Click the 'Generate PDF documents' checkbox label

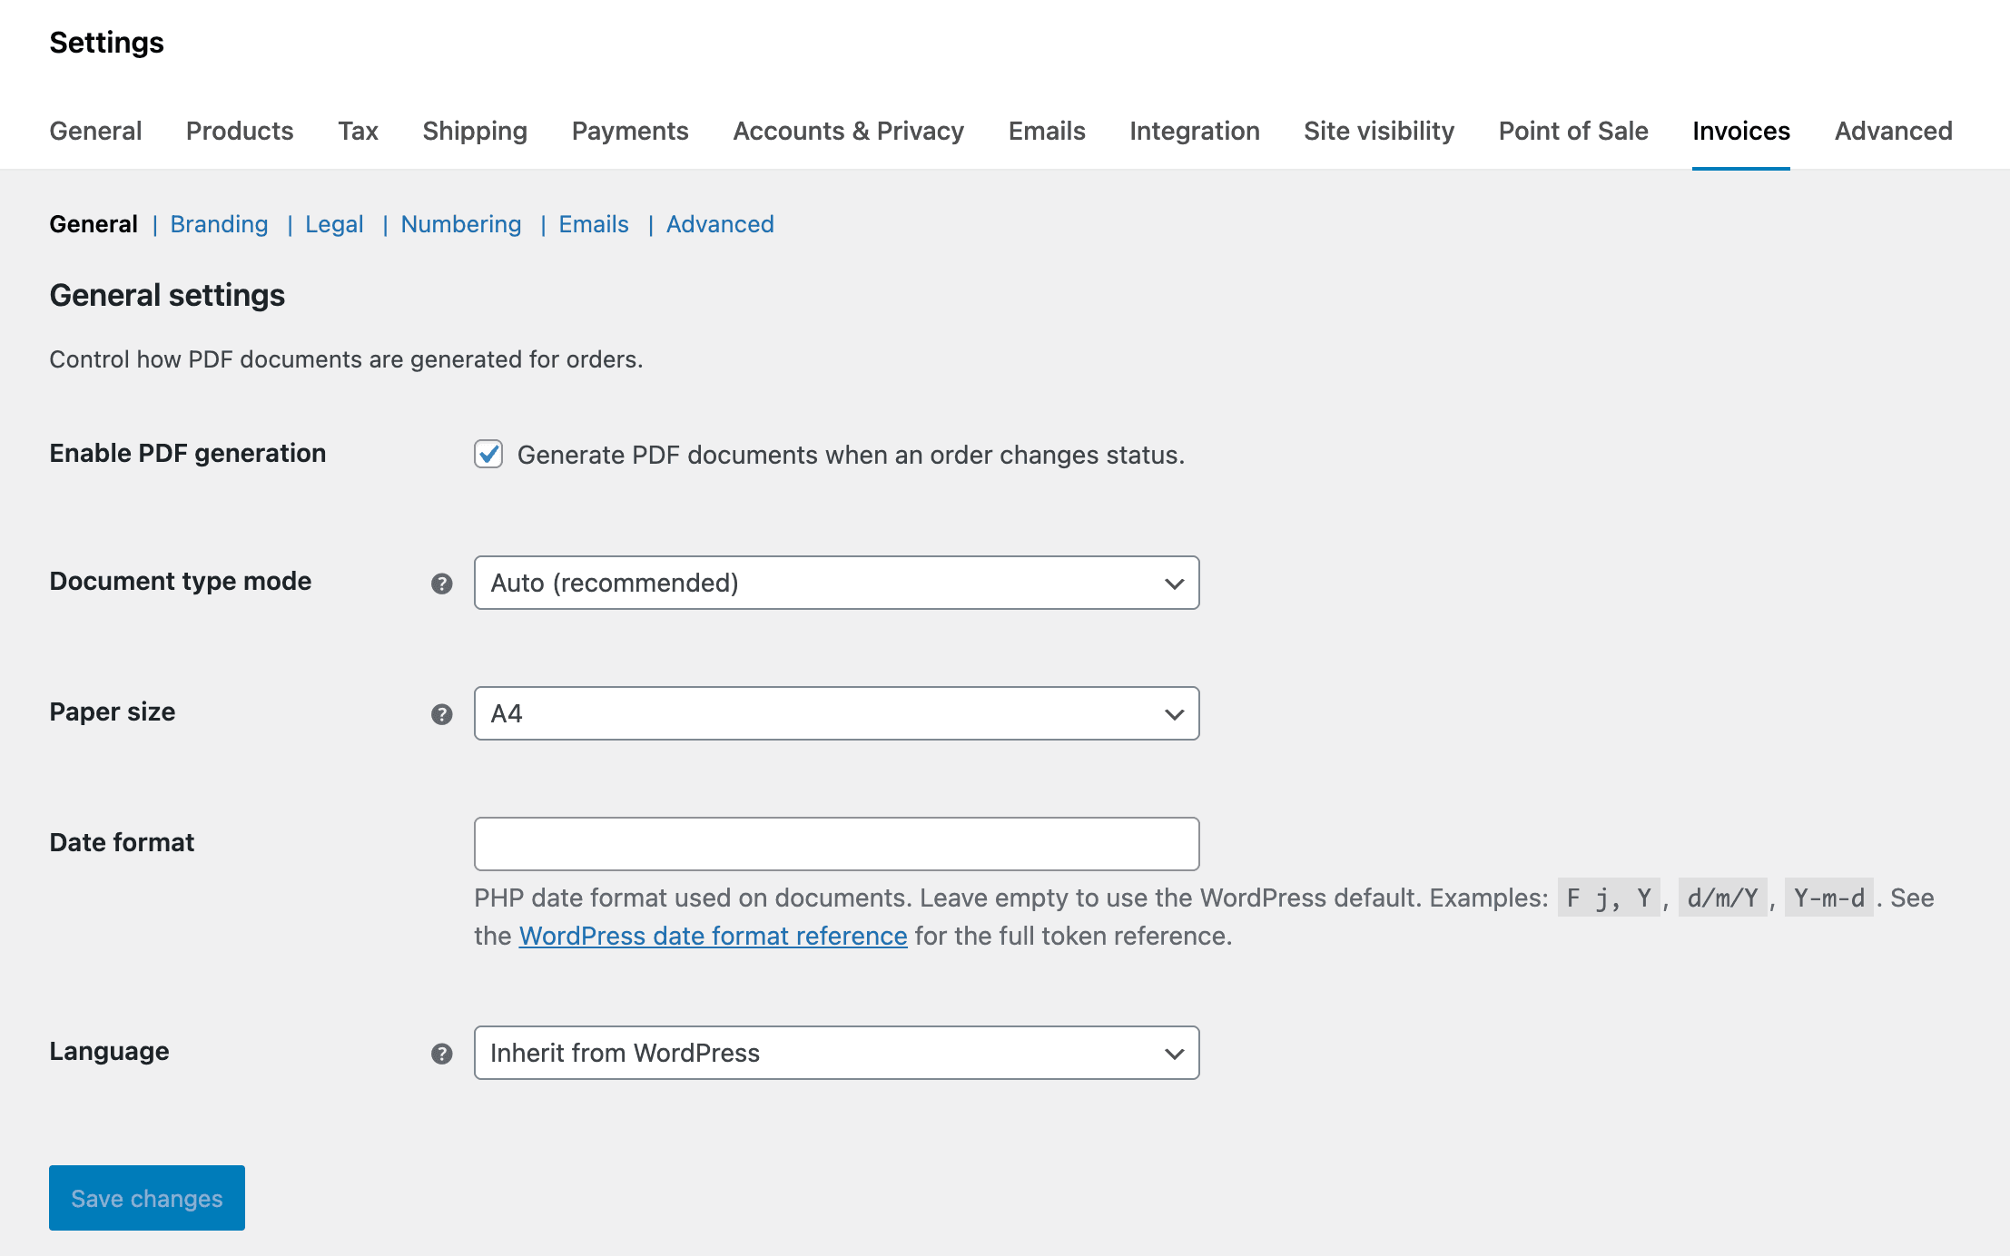[851, 455]
